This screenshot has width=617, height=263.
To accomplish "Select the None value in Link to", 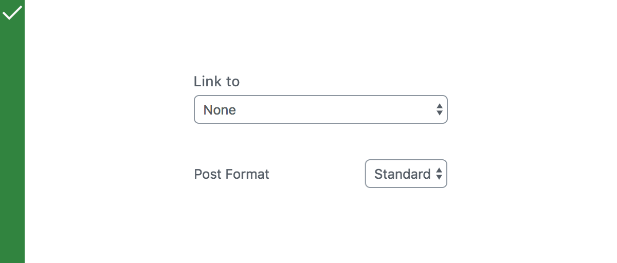I will click(220, 110).
